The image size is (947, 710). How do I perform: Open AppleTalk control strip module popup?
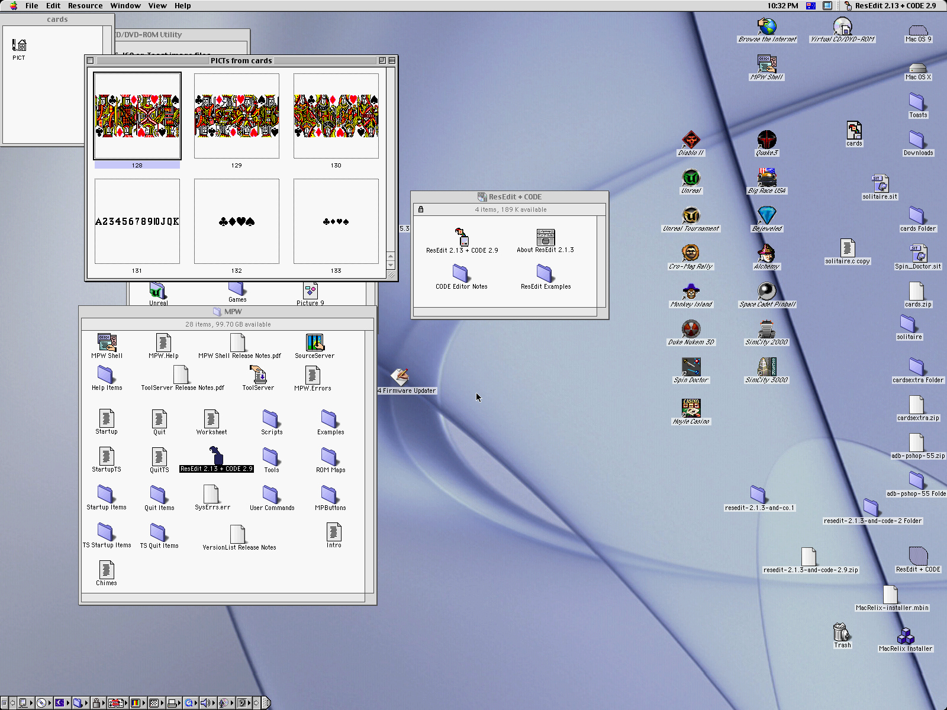[x=25, y=703]
